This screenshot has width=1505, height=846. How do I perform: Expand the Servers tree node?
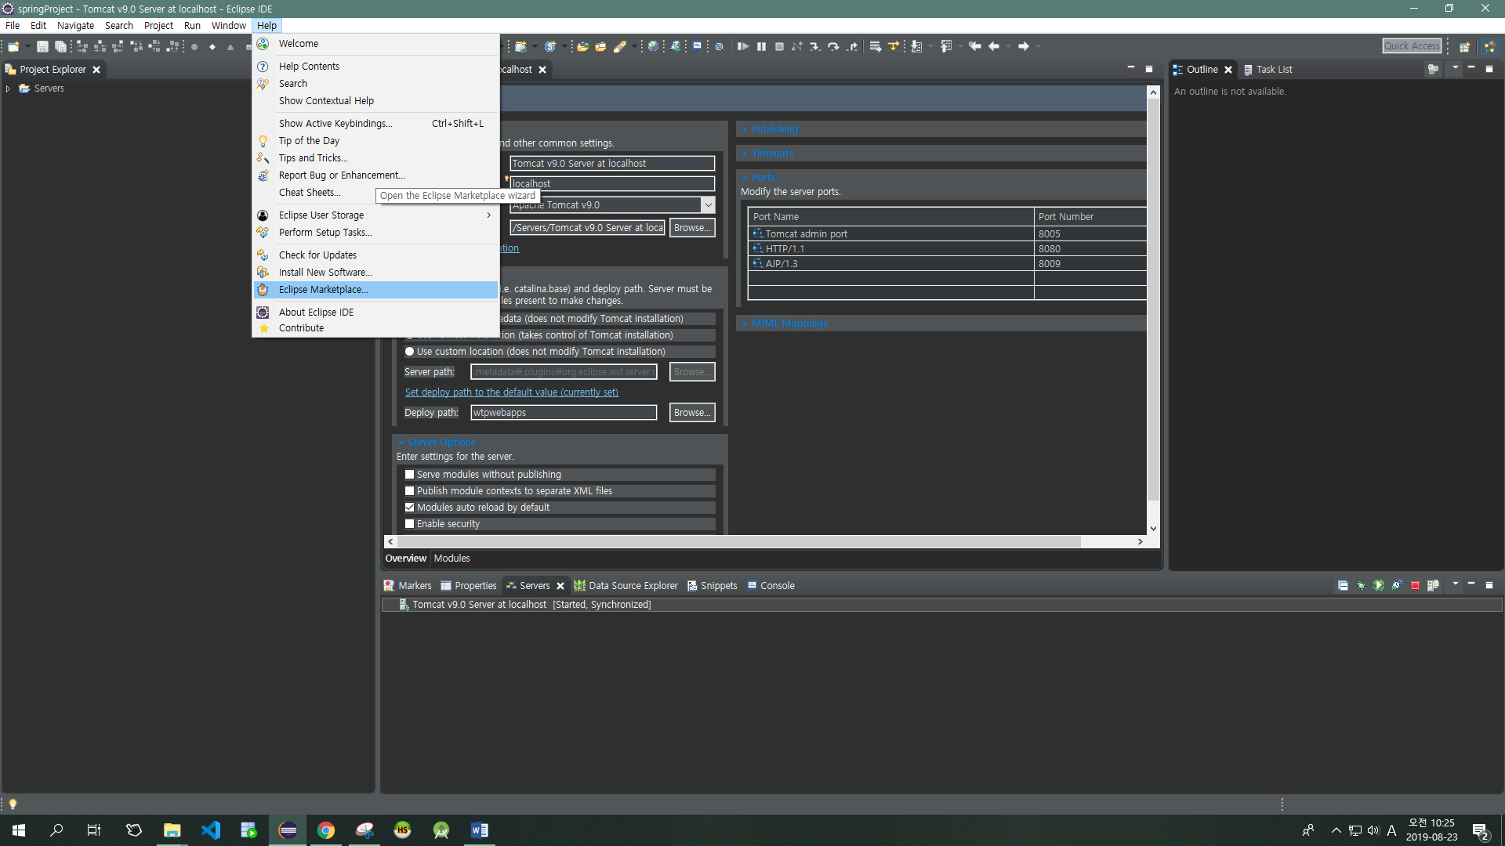tap(8, 89)
